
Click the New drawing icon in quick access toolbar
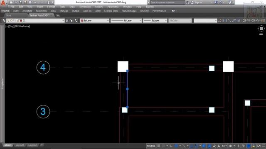[11, 2]
